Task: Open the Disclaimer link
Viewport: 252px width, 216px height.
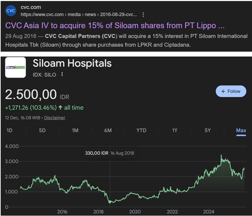Action: [55, 118]
